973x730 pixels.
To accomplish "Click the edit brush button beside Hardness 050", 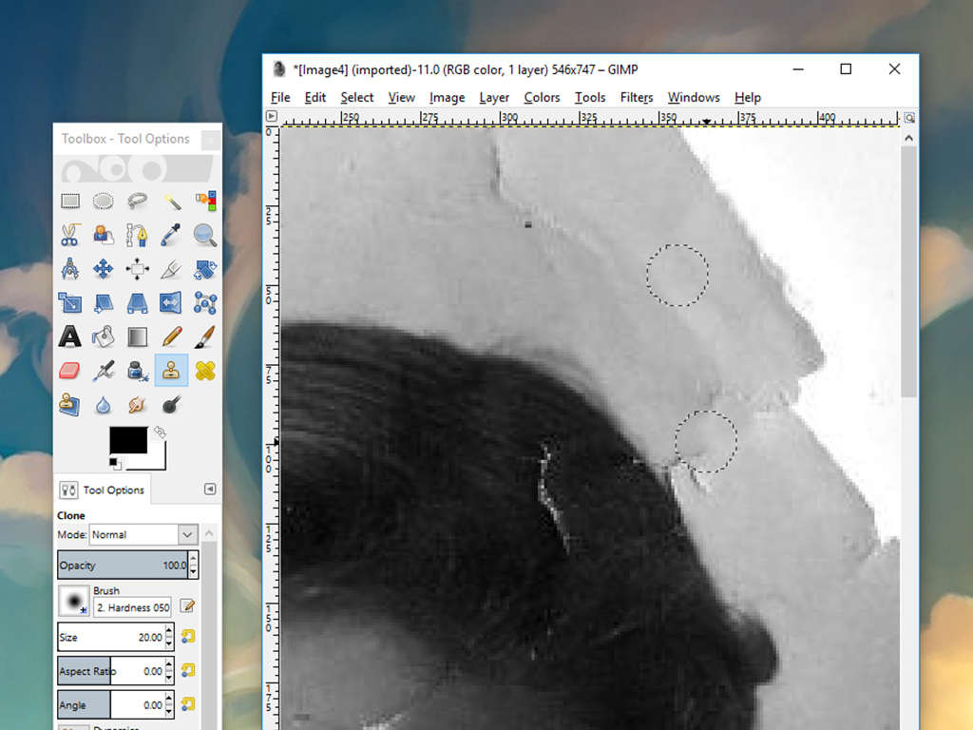I will point(187,606).
